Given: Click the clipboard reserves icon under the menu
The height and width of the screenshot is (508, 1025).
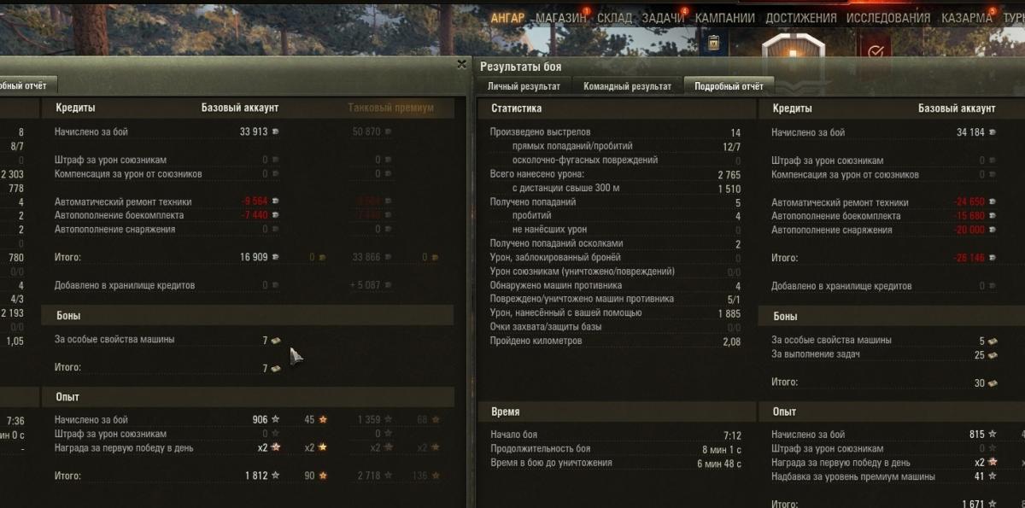Looking at the screenshot, I should pos(714,44).
